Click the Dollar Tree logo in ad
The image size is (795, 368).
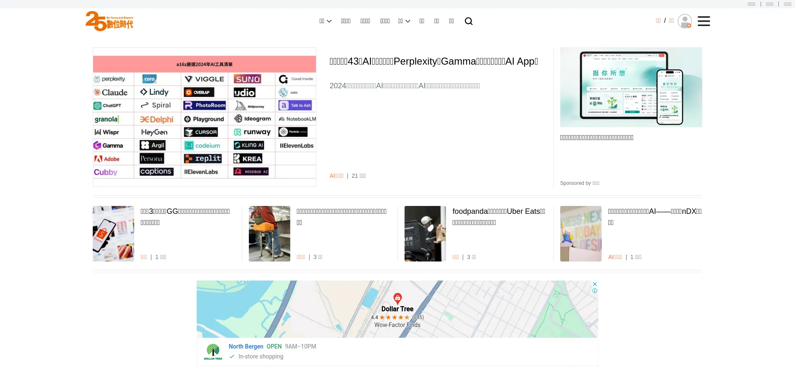[x=213, y=351]
